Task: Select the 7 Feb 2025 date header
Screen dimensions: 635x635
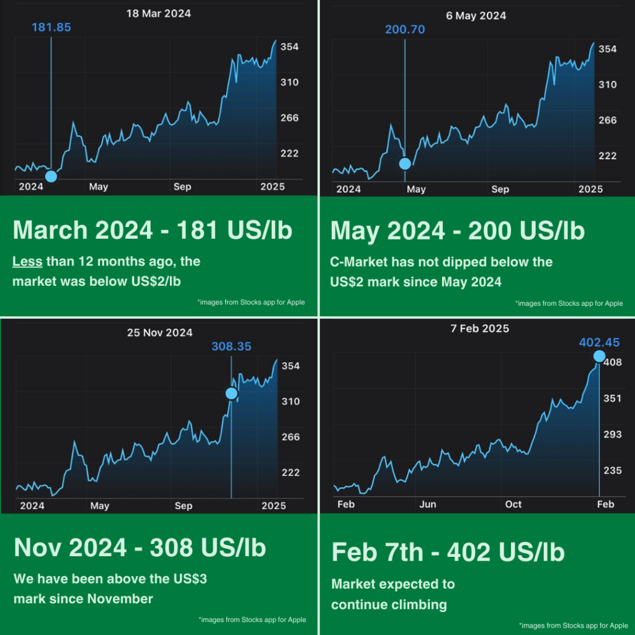Action: [x=480, y=328]
